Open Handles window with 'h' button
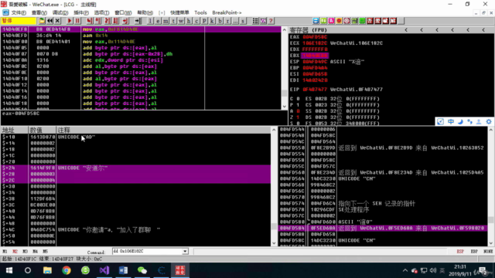Viewport: 495px width, 278px height. click(189, 21)
